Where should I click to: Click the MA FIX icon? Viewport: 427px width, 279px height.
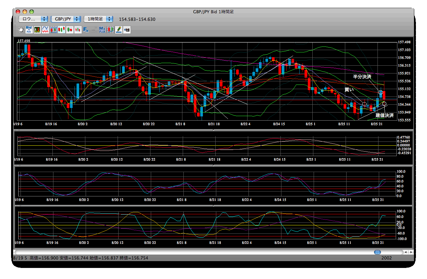(x=102, y=30)
